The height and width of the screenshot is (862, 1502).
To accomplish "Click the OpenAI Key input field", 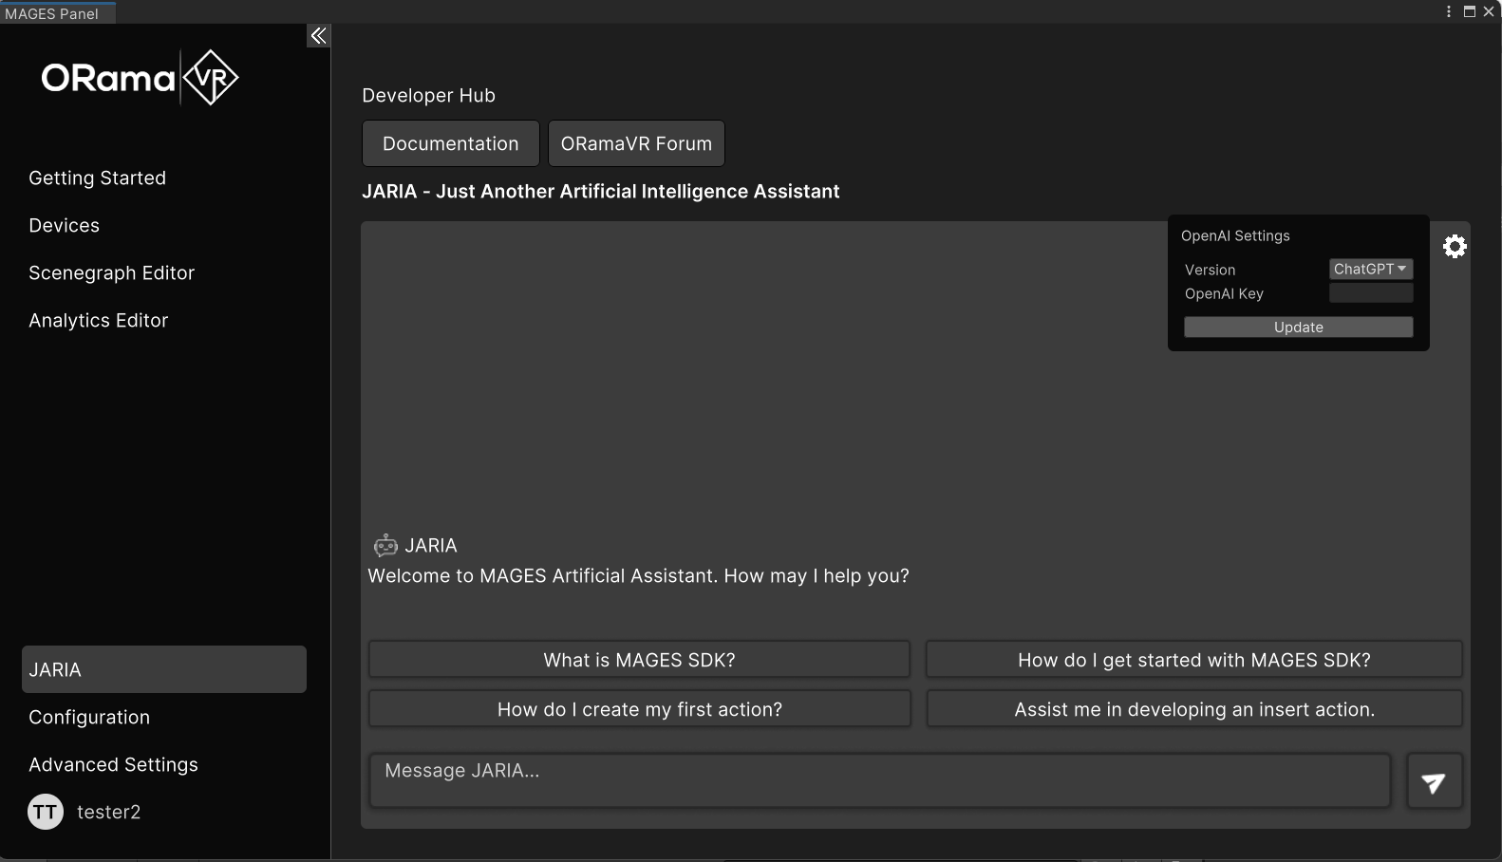I will pos(1371,293).
